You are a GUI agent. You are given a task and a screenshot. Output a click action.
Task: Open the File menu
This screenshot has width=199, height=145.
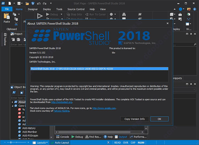(x=7, y=9)
